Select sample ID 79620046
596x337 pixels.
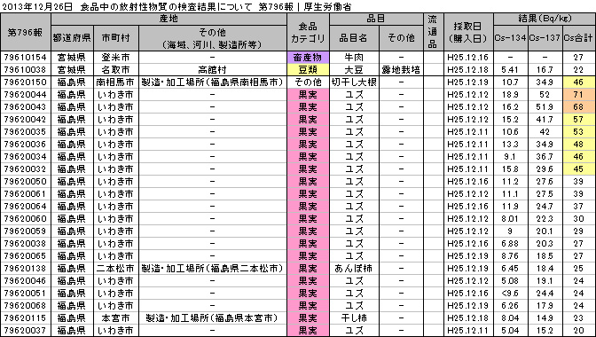pos(25,281)
